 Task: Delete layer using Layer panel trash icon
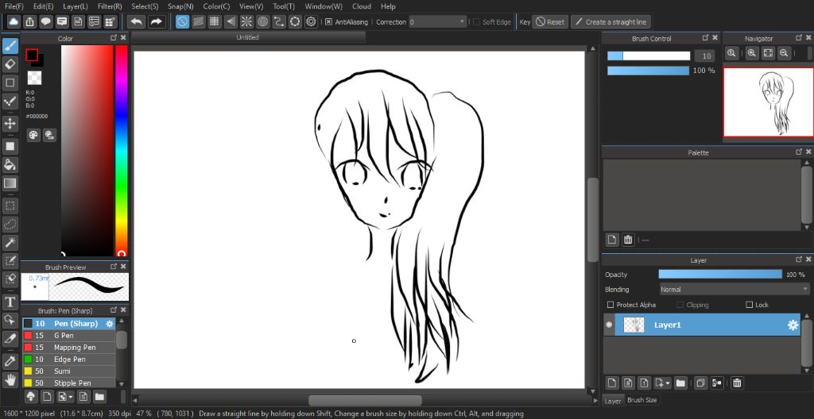click(x=737, y=383)
